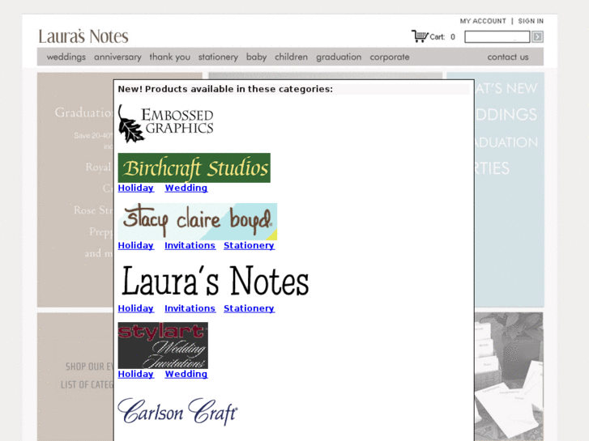
Task: Click the dimmed Graduation heading behind popup
Action: [x=83, y=112]
